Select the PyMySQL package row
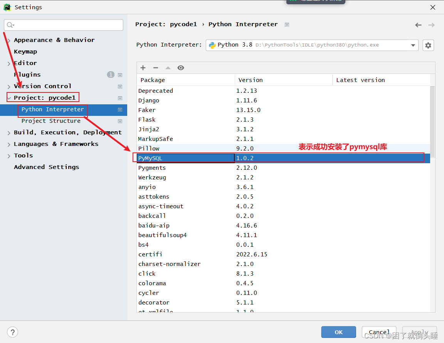Image resolution: width=444 pixels, height=343 pixels. 283,158
